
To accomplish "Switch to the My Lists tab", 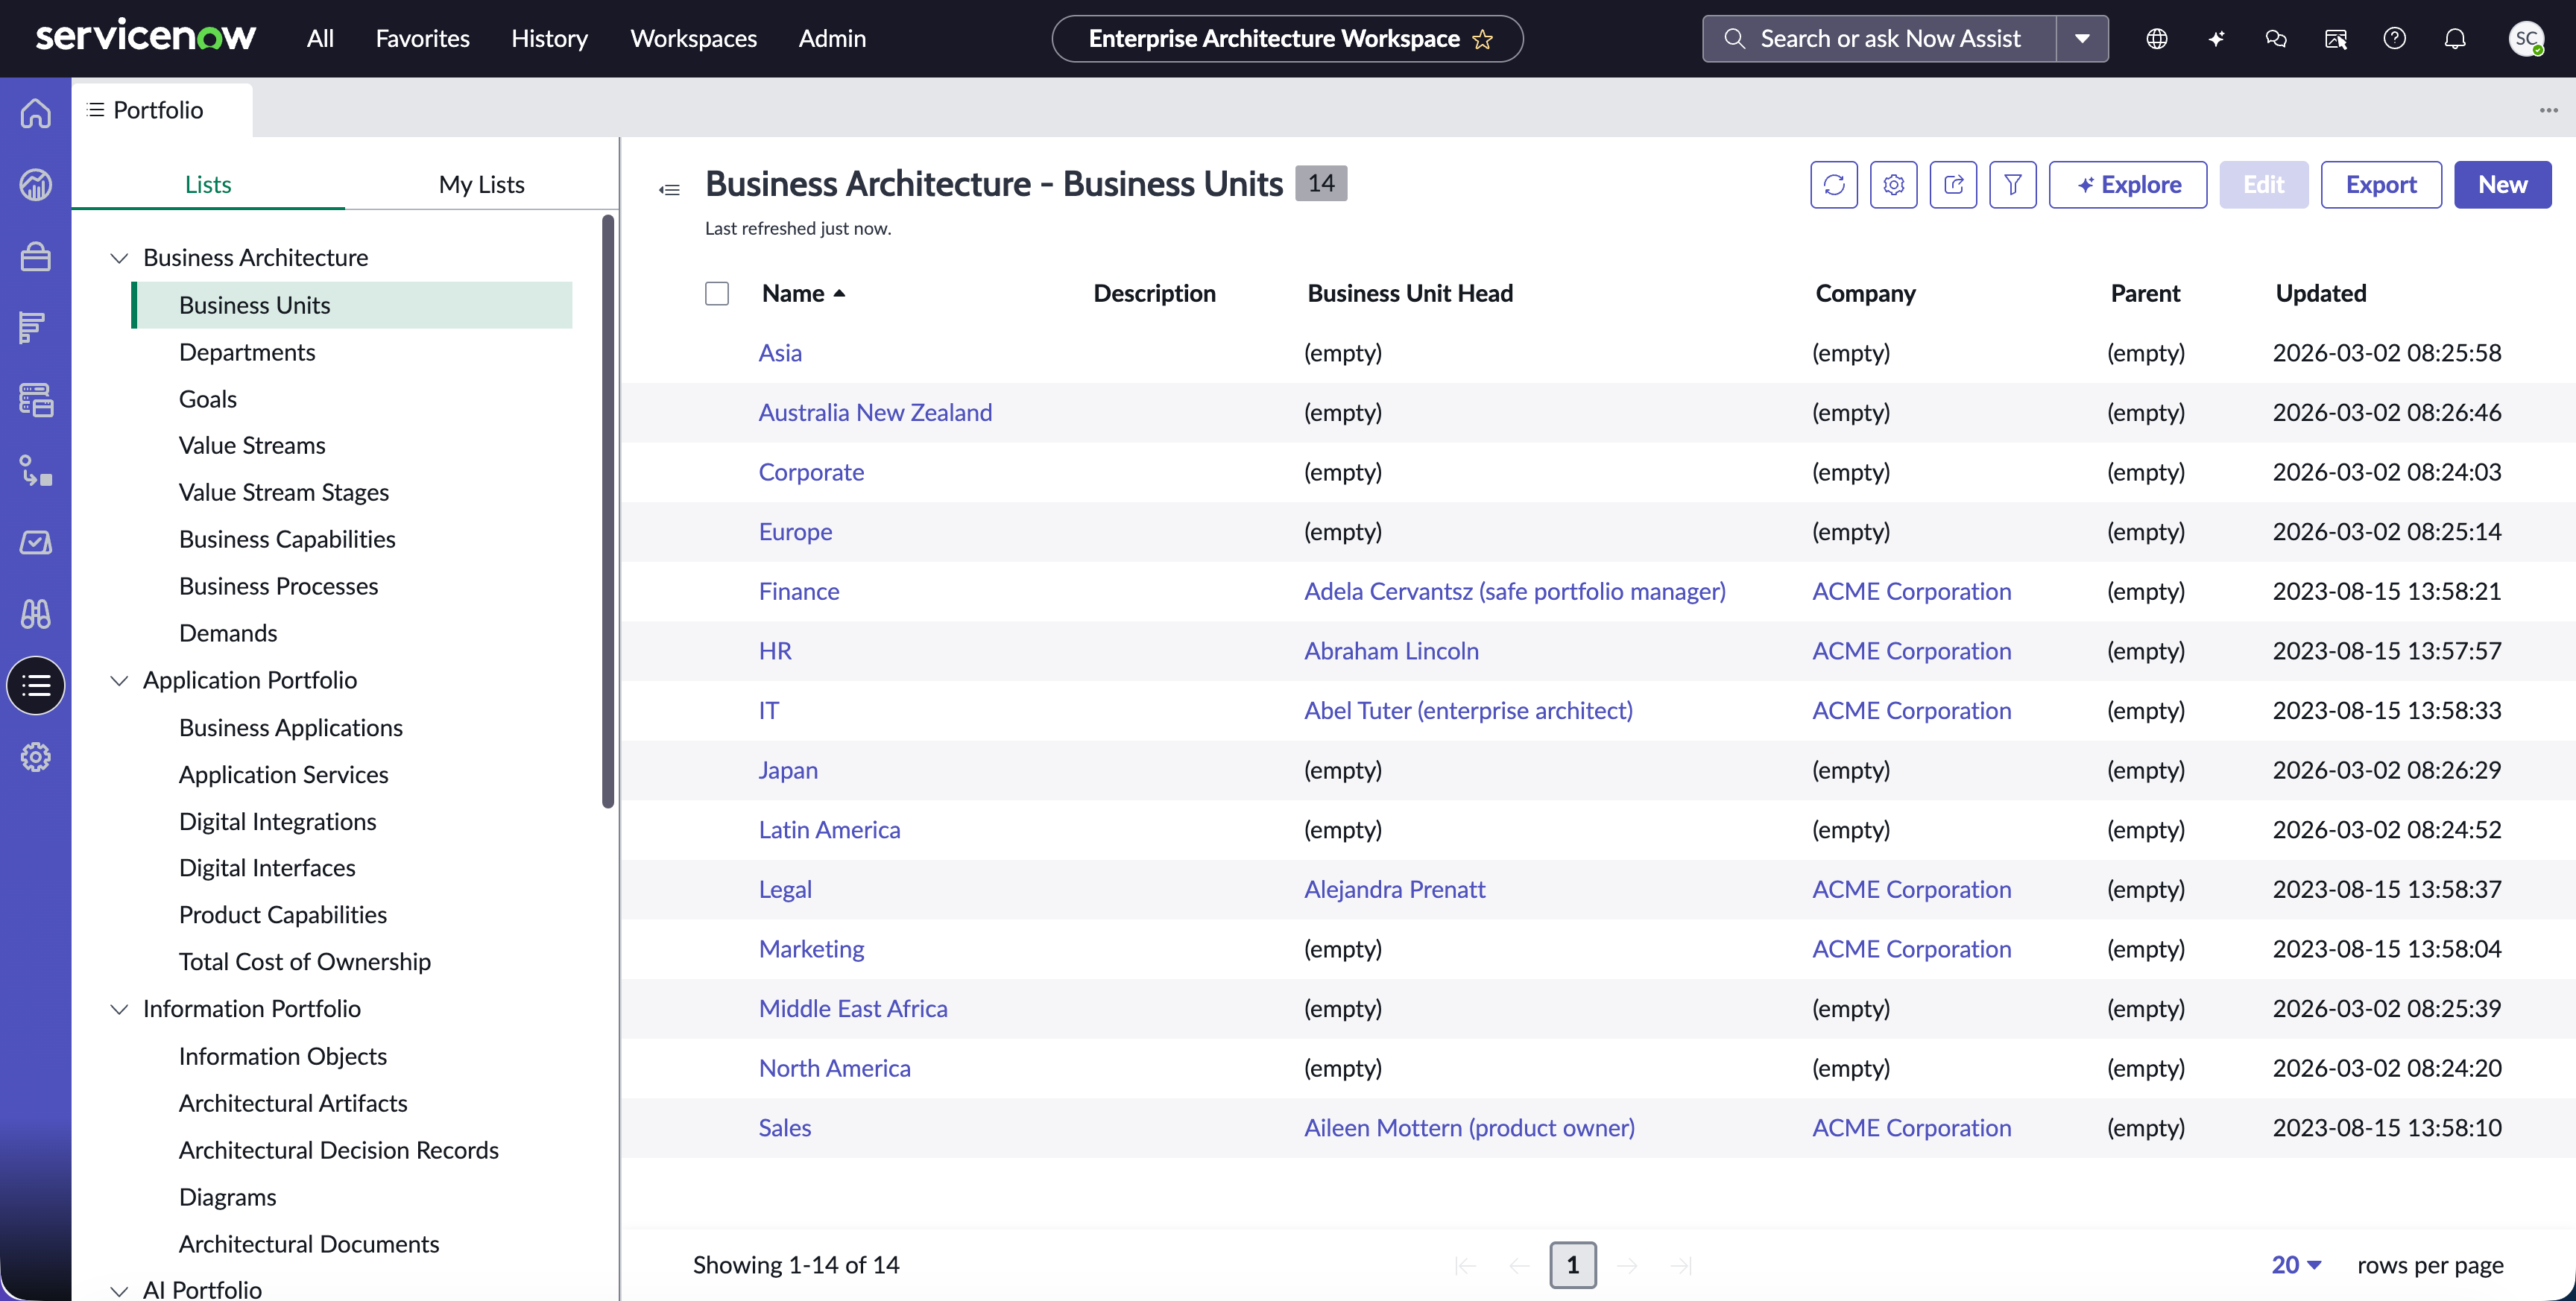I will pos(481,184).
